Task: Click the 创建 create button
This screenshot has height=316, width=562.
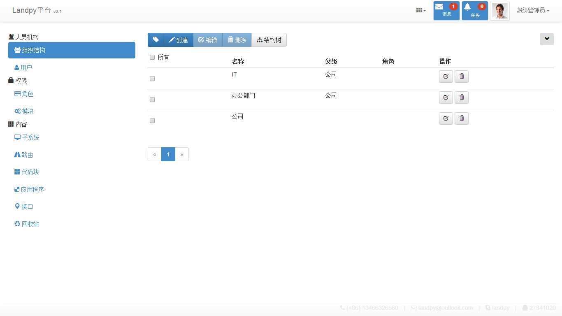Action: (179, 40)
